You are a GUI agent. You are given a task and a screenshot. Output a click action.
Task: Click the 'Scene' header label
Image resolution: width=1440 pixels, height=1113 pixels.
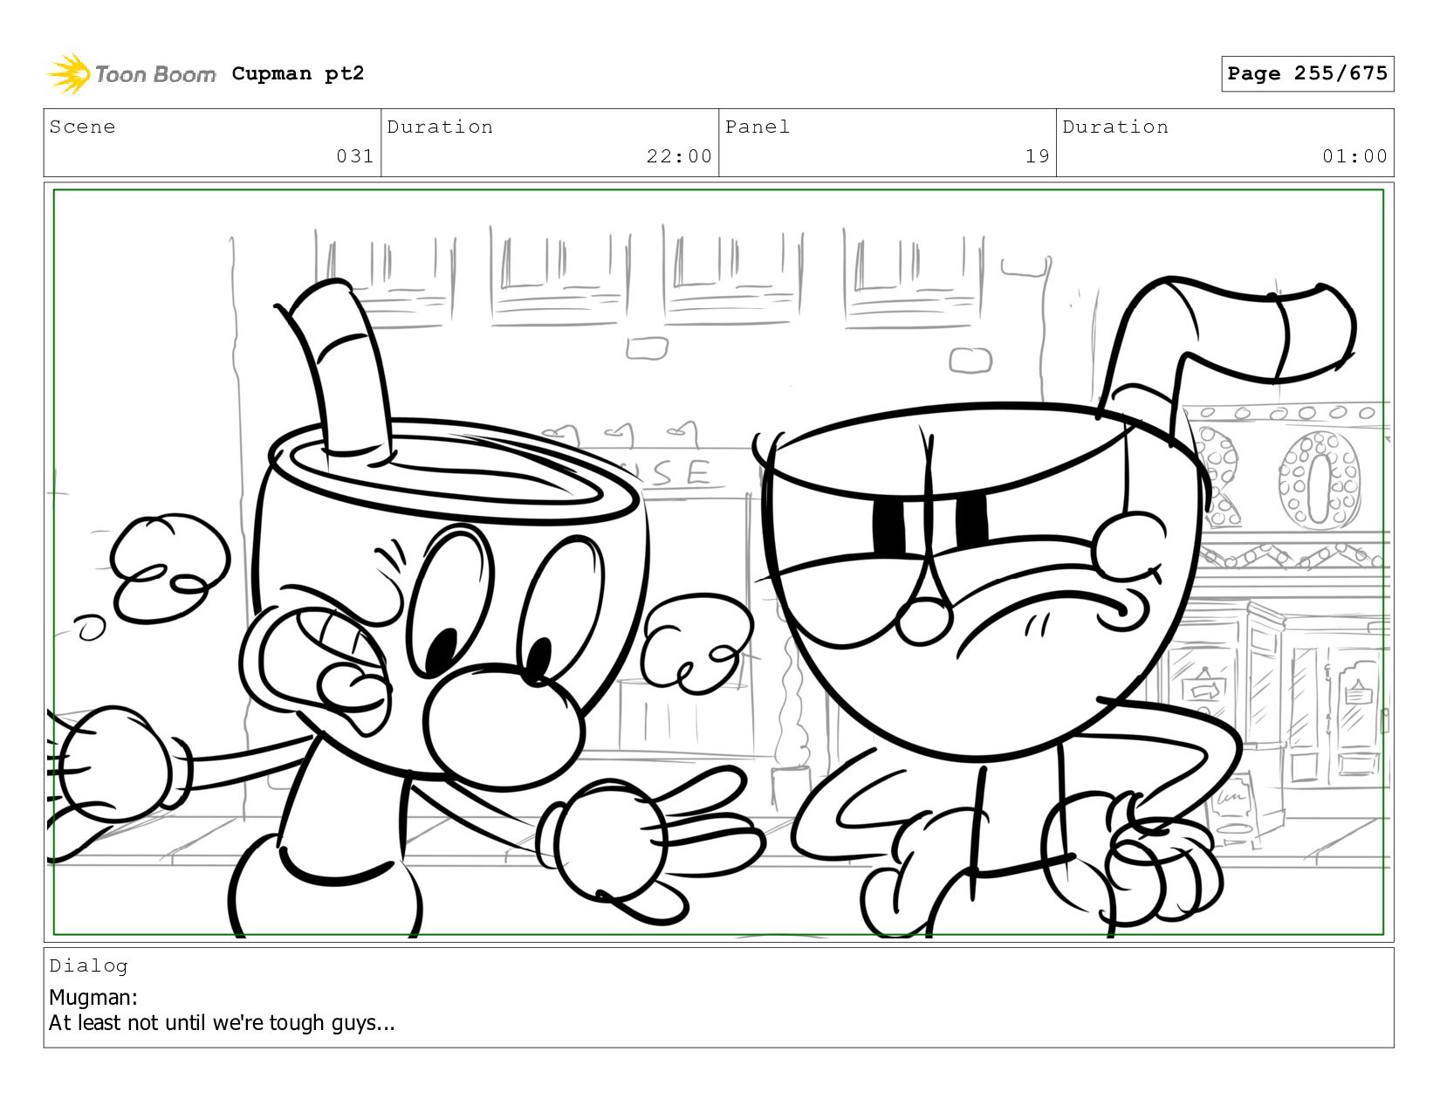point(82,127)
